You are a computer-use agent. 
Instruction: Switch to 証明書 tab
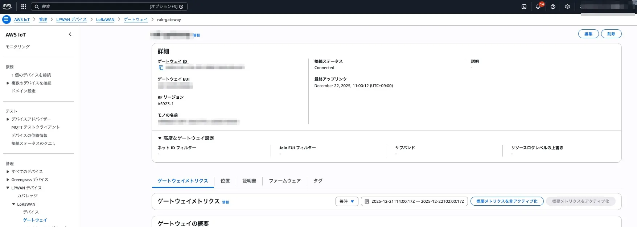click(249, 181)
